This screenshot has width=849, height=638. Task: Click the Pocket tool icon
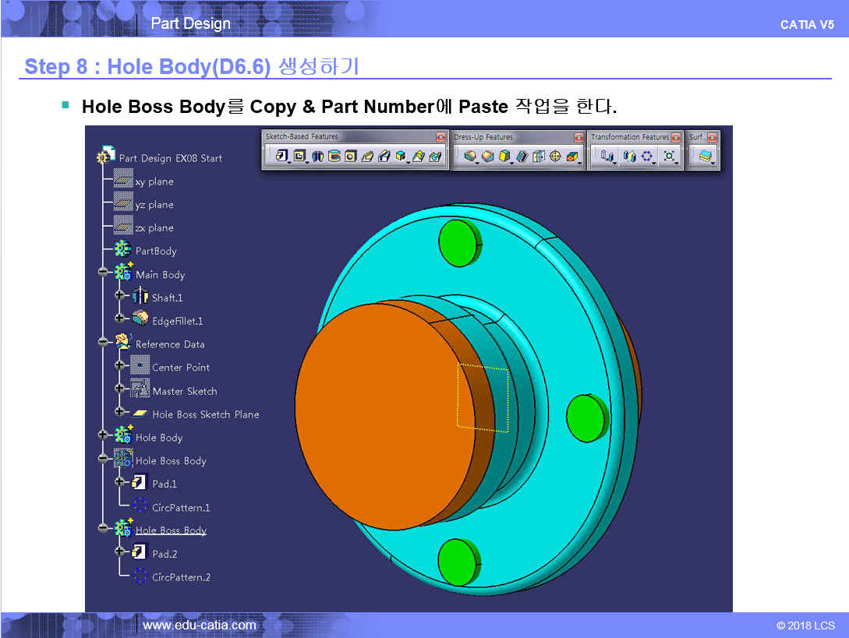point(299,157)
